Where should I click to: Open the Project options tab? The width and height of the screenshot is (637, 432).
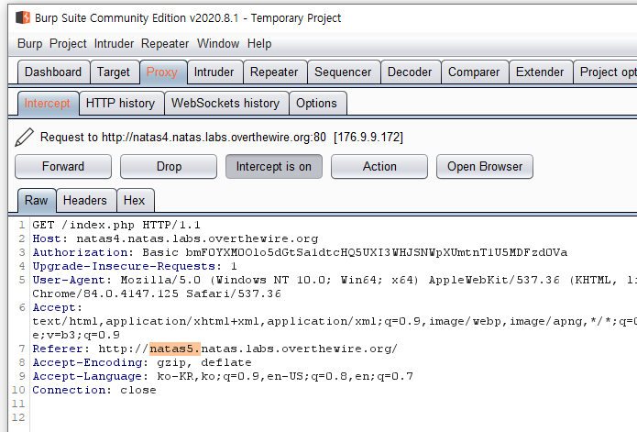click(x=607, y=72)
